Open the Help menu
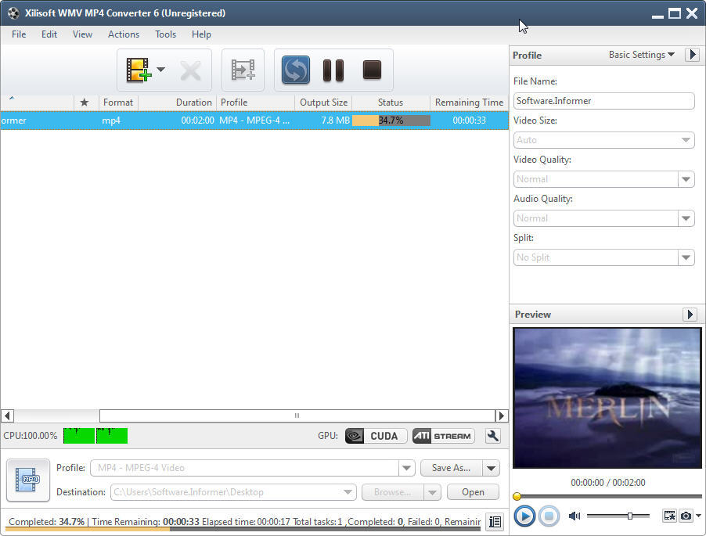The width and height of the screenshot is (706, 536). [201, 34]
